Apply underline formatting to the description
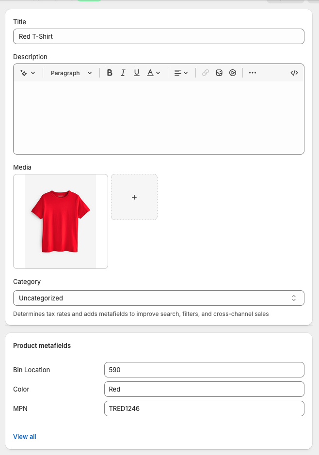 click(137, 73)
